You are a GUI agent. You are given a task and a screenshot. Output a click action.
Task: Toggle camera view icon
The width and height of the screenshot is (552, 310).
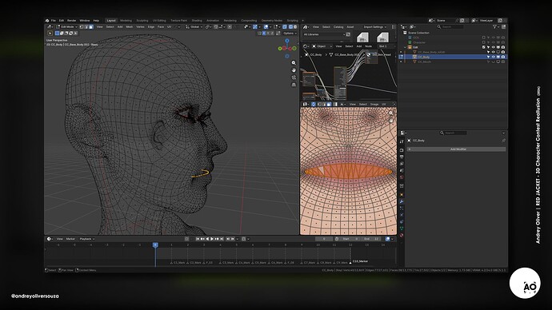294,77
